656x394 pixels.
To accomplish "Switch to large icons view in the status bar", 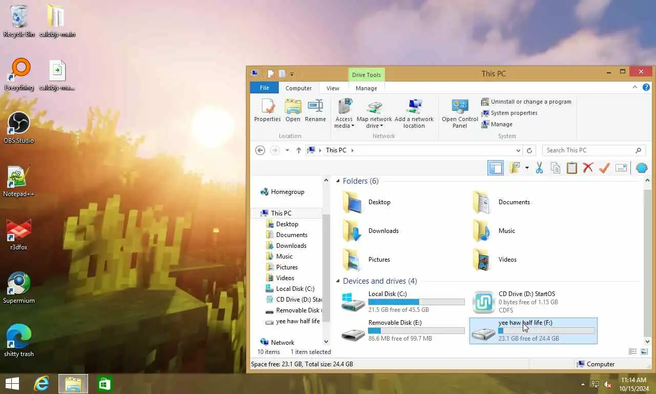I will (x=644, y=352).
